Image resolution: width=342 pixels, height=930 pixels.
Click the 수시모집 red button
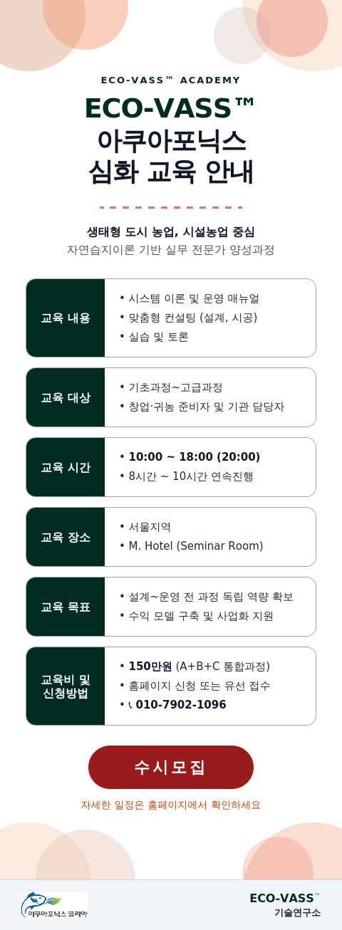(171, 767)
